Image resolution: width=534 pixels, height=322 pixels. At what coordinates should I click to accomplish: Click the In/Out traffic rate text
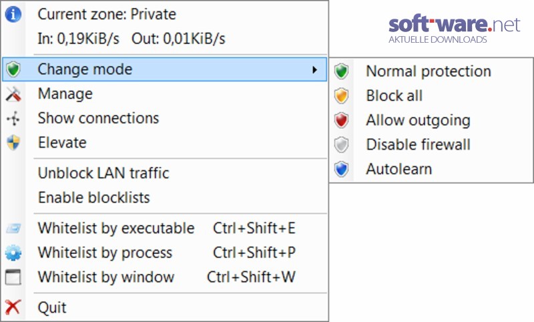(131, 39)
